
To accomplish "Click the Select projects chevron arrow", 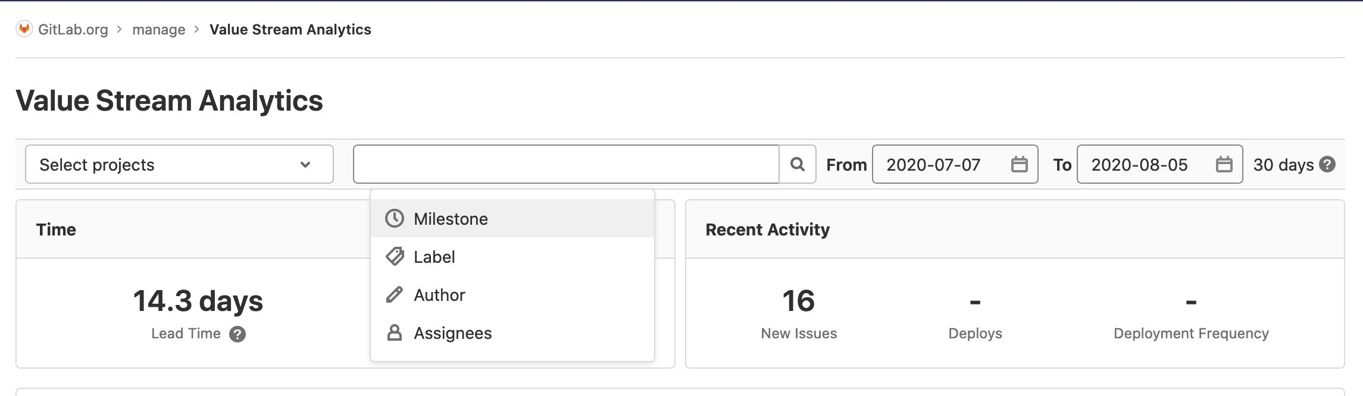I will (x=305, y=165).
